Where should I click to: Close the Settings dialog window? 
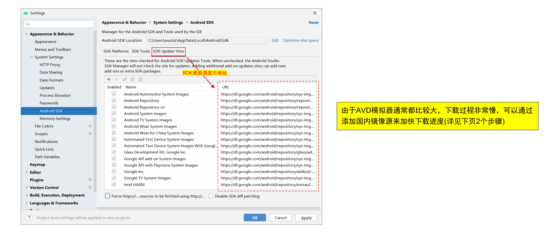coord(315,13)
